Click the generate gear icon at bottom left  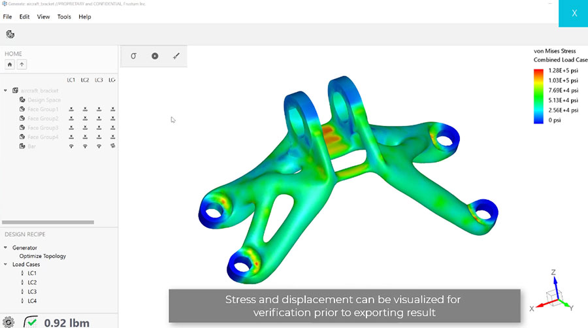tap(8, 321)
